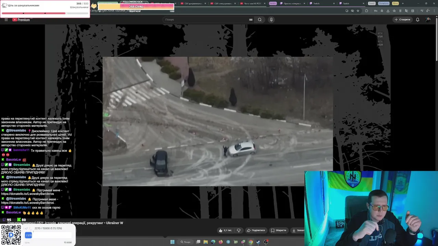The height and width of the screenshot is (246, 438).
Task: Open the media control music icon
Action: point(422,11)
